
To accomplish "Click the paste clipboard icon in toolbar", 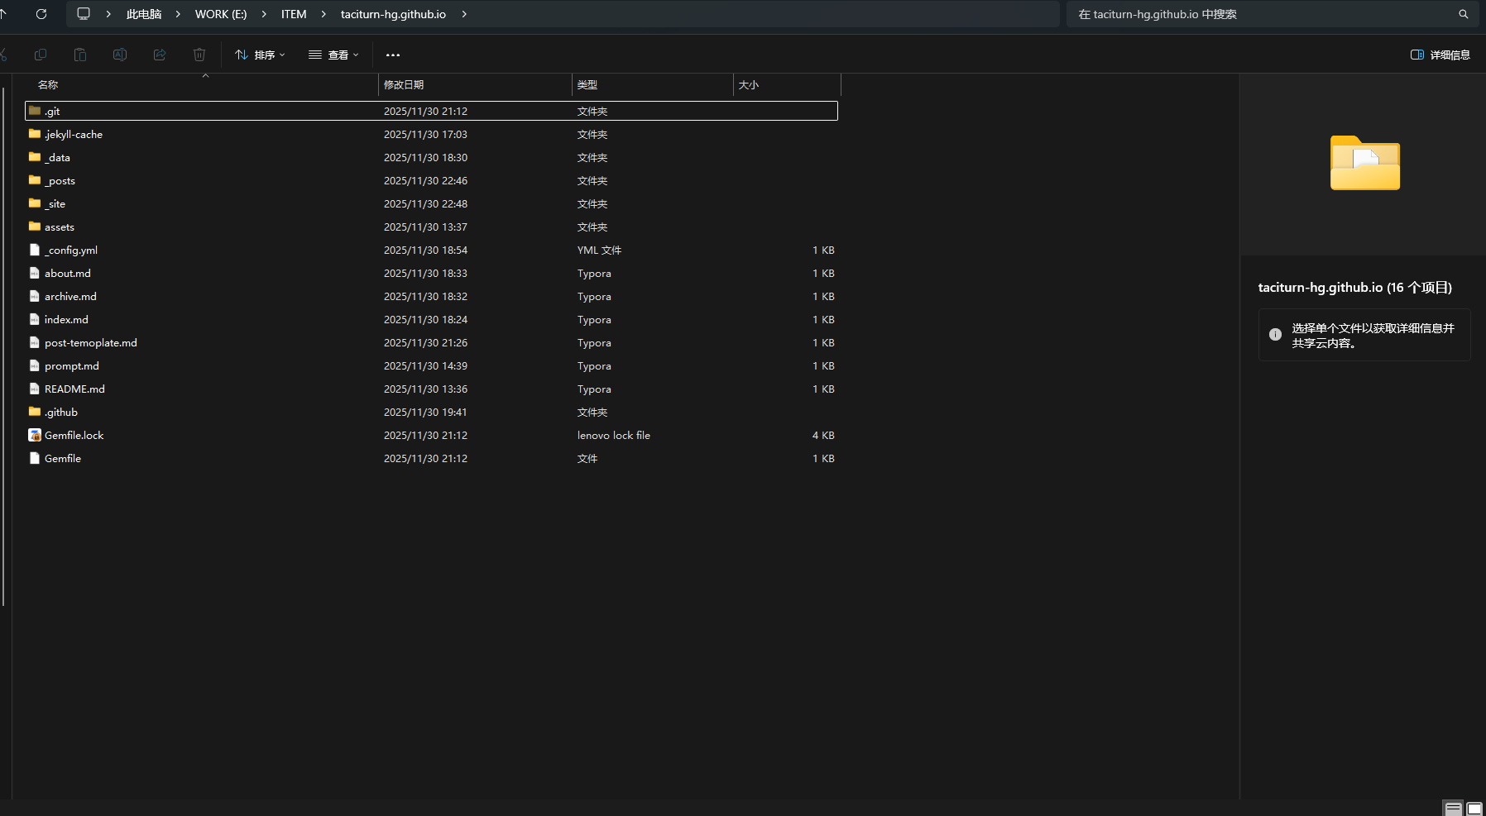I will [x=80, y=55].
